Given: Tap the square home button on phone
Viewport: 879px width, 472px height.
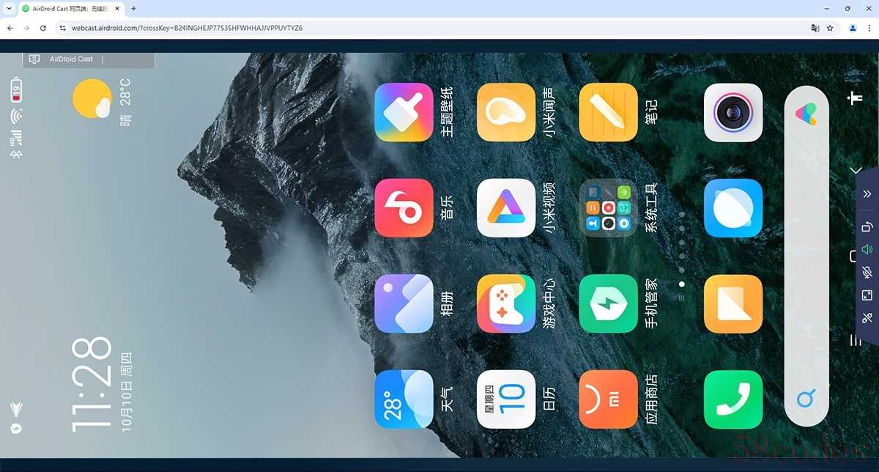Looking at the screenshot, I should coord(852,256).
